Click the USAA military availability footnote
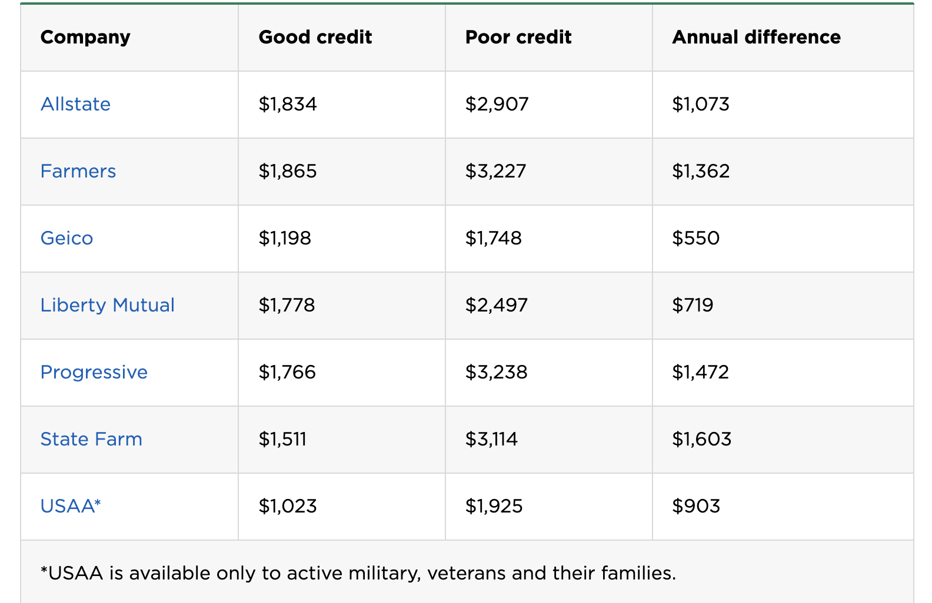 tap(358, 573)
